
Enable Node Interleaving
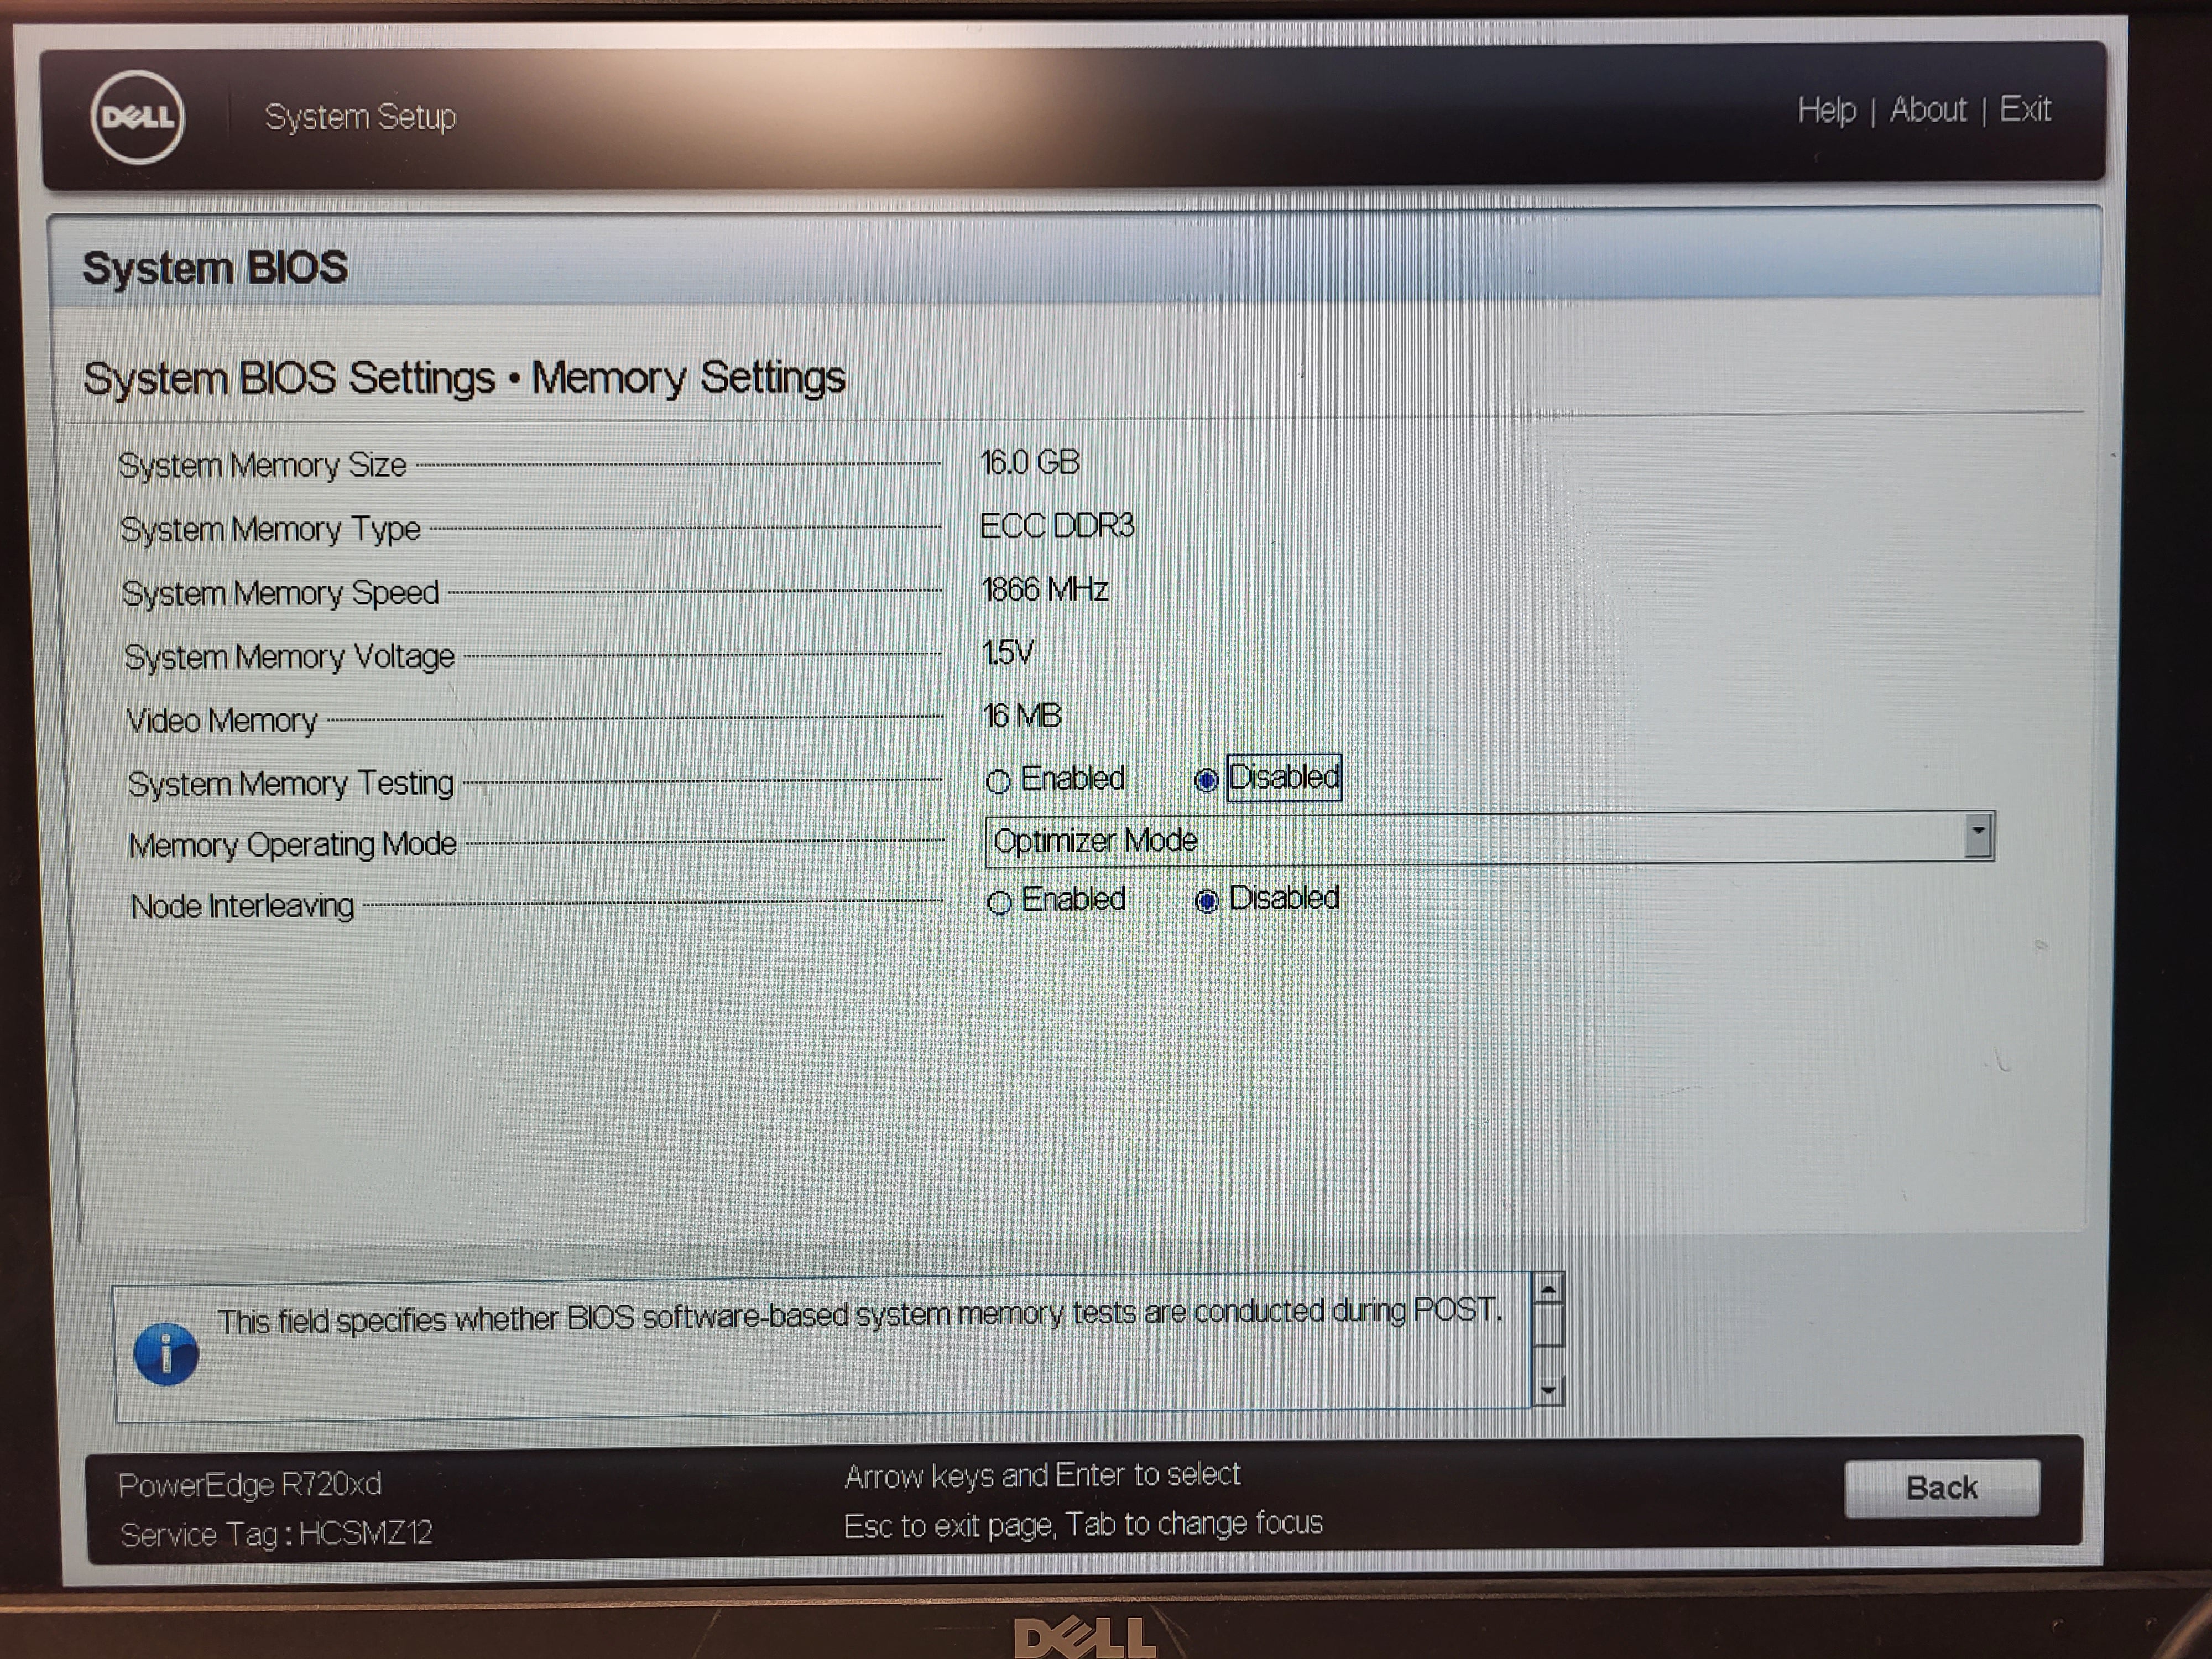[x=999, y=902]
